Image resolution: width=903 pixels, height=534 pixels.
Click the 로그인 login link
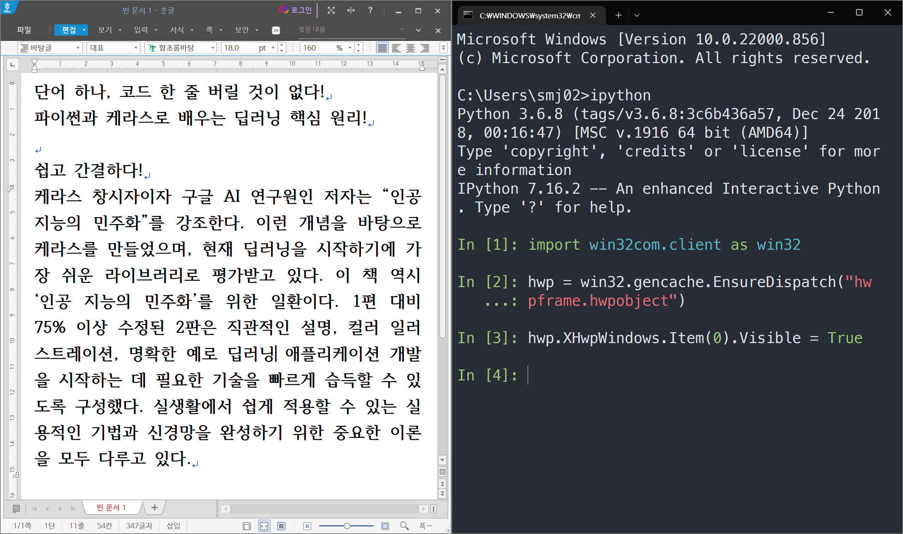(301, 10)
